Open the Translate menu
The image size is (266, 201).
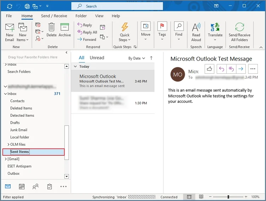click(x=215, y=32)
